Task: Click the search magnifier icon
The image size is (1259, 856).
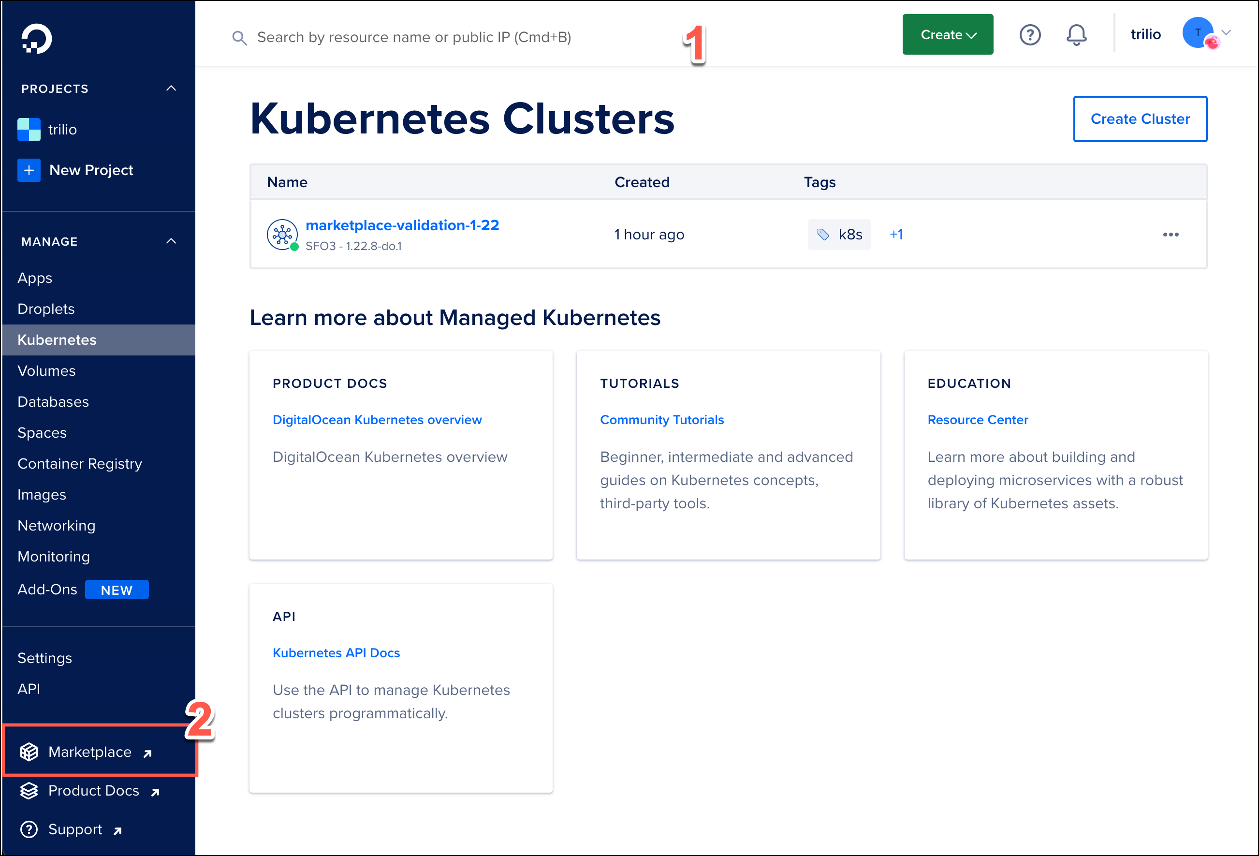Action: coord(239,38)
